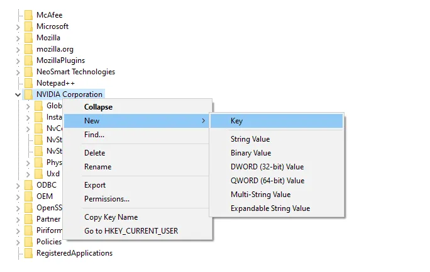Select Rename in the context menu
430x272 pixels.
click(138, 167)
